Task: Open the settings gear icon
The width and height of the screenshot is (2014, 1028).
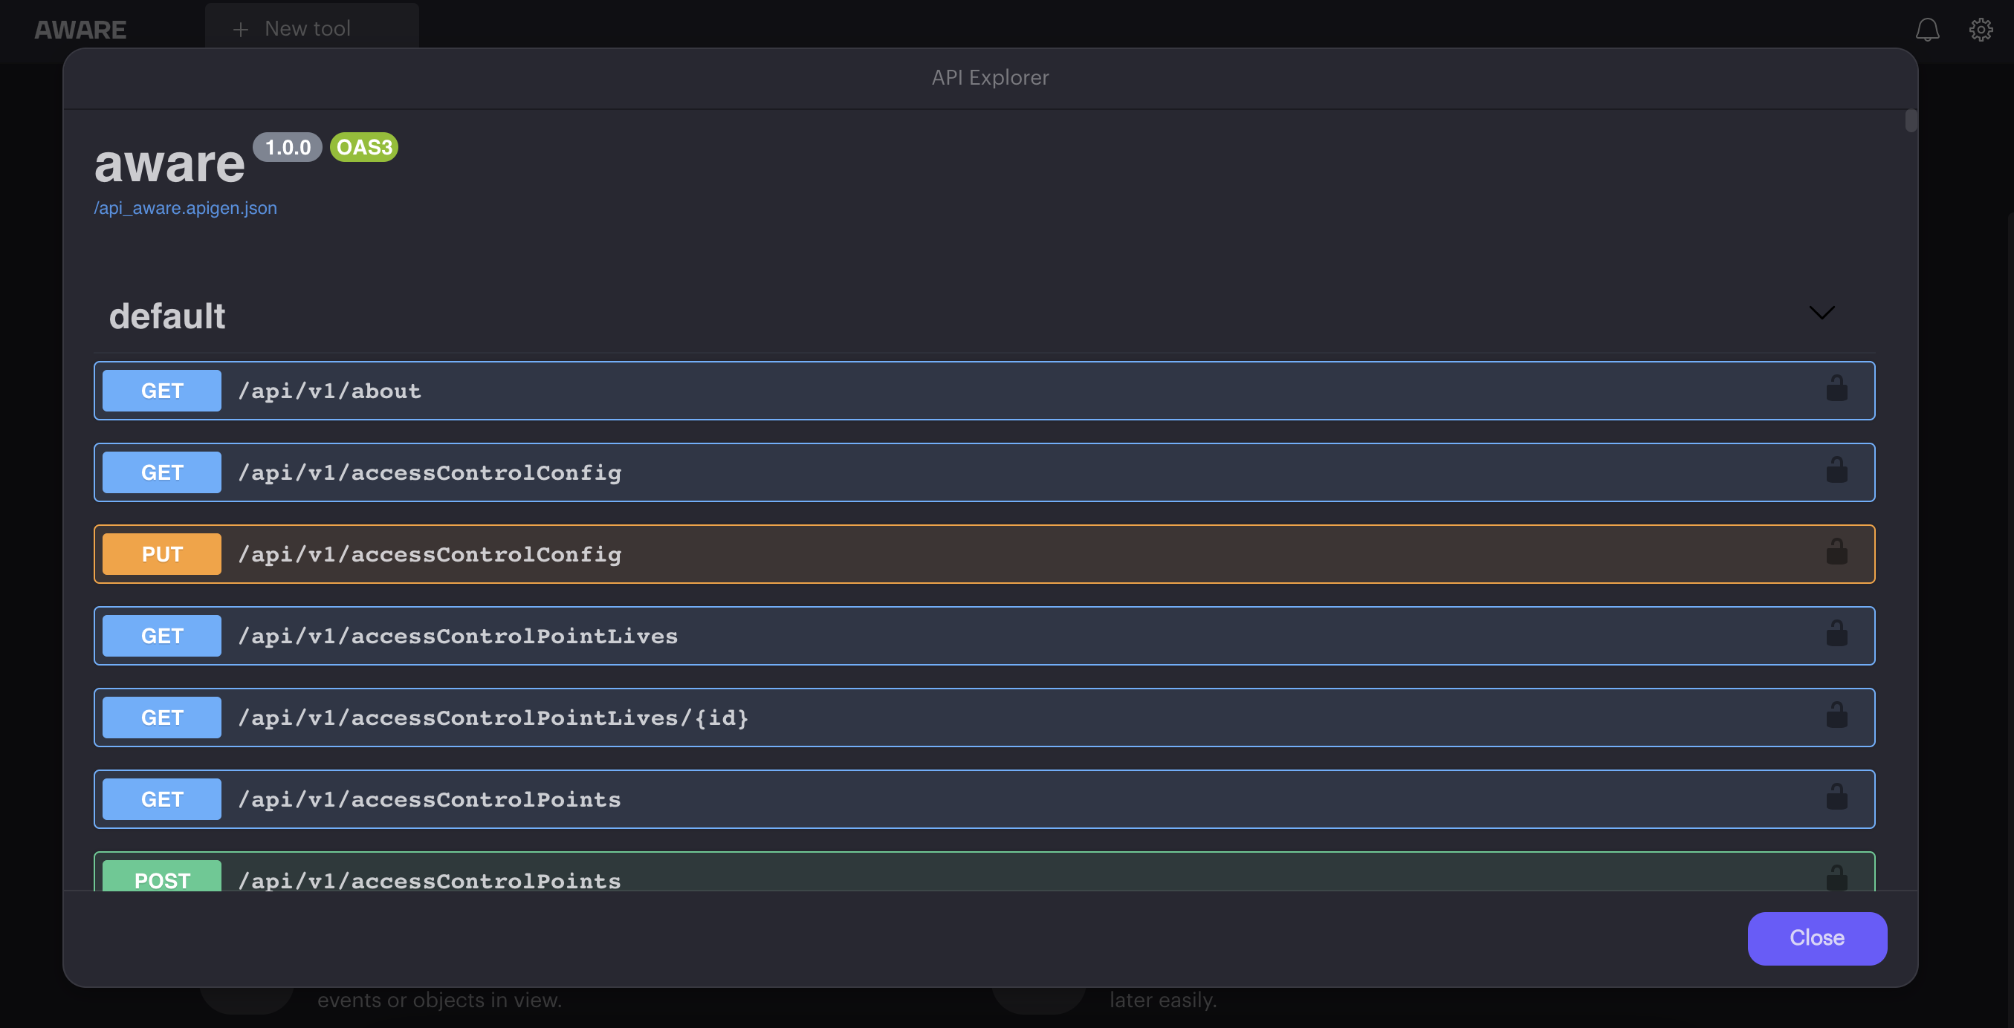Action: coord(1981,30)
